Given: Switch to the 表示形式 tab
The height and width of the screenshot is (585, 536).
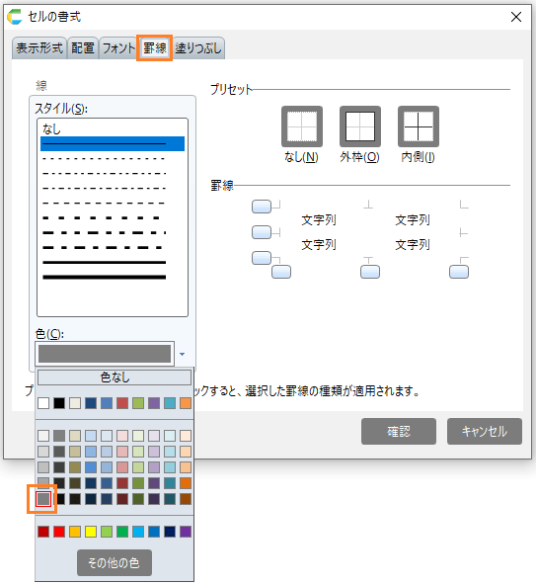Looking at the screenshot, I should [39, 48].
